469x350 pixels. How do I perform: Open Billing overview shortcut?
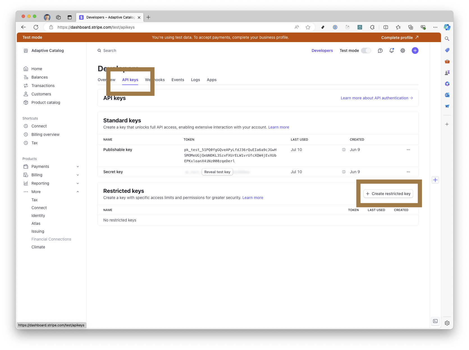click(x=45, y=134)
